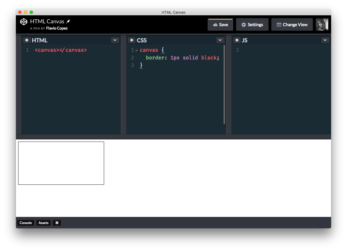Open JS editor settings gear
The image size is (347, 251).
click(237, 40)
